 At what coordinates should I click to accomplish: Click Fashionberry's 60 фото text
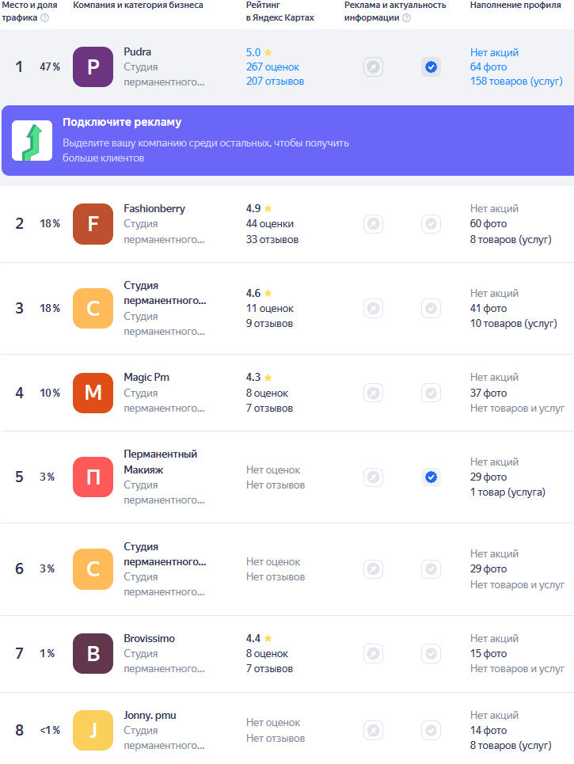(488, 223)
